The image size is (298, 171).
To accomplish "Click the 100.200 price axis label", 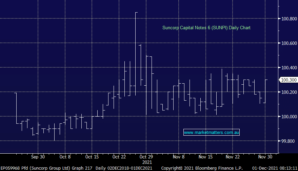I will click(288, 92).
